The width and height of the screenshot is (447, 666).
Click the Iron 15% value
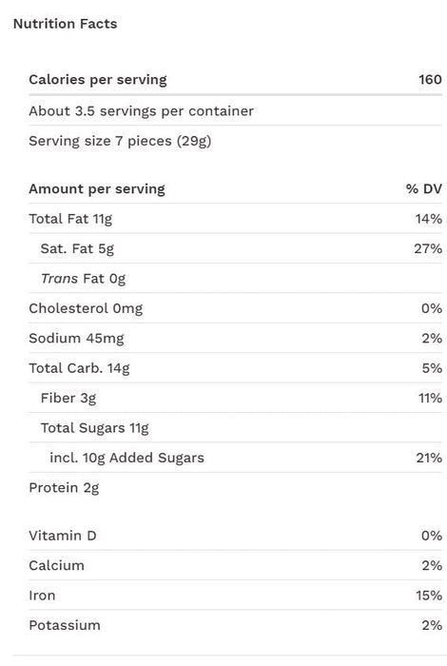(429, 596)
